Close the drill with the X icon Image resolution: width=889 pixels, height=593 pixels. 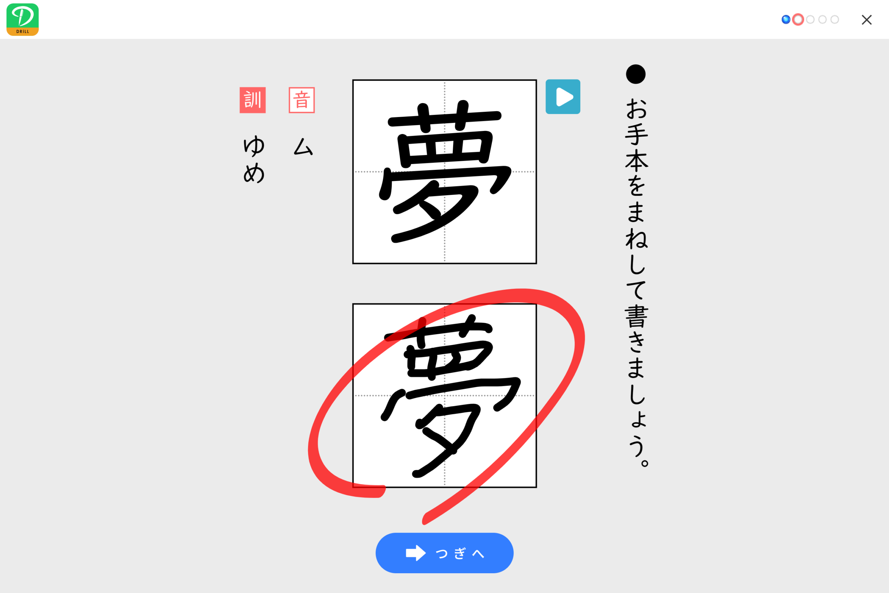point(867,20)
